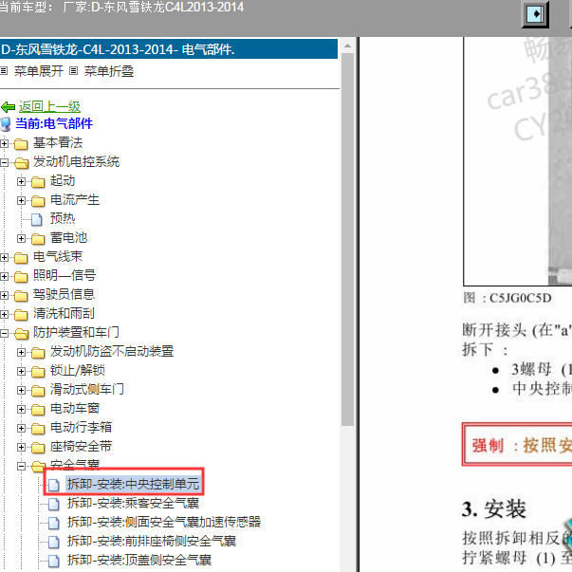The height and width of the screenshot is (572, 572).
Task: Click the open folder icon of 发动机电控系统
Action: tap(21, 163)
